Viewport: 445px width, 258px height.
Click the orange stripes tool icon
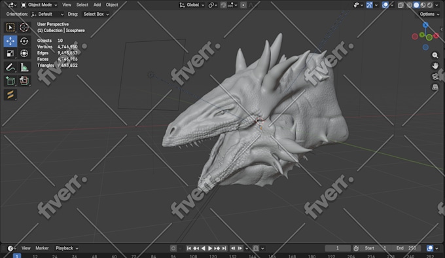coord(10,94)
